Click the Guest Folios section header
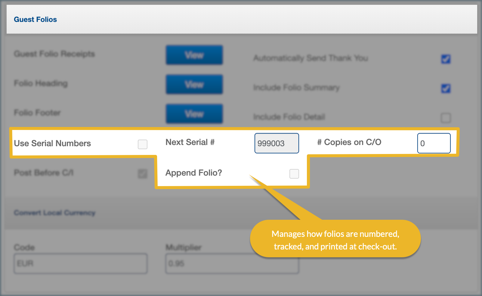The image size is (482, 296). click(x=36, y=20)
